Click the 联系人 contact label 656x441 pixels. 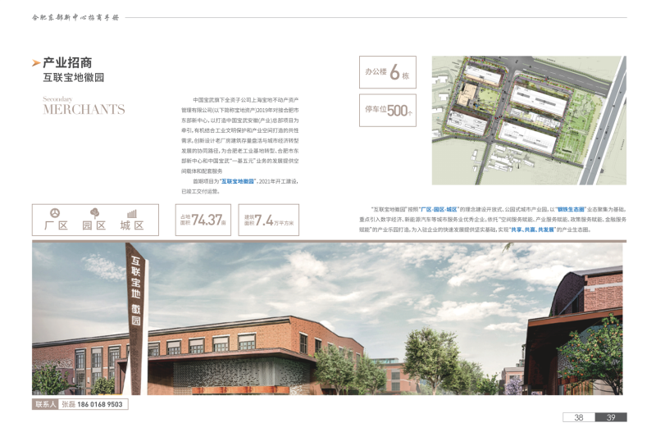(44, 404)
